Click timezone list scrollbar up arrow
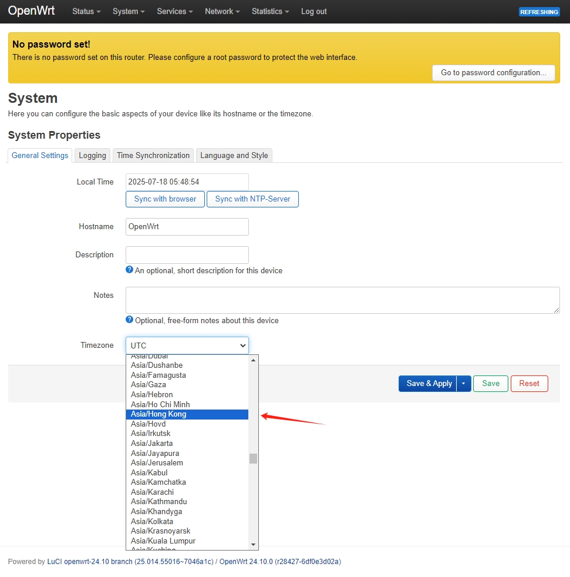570x577 pixels. [253, 360]
